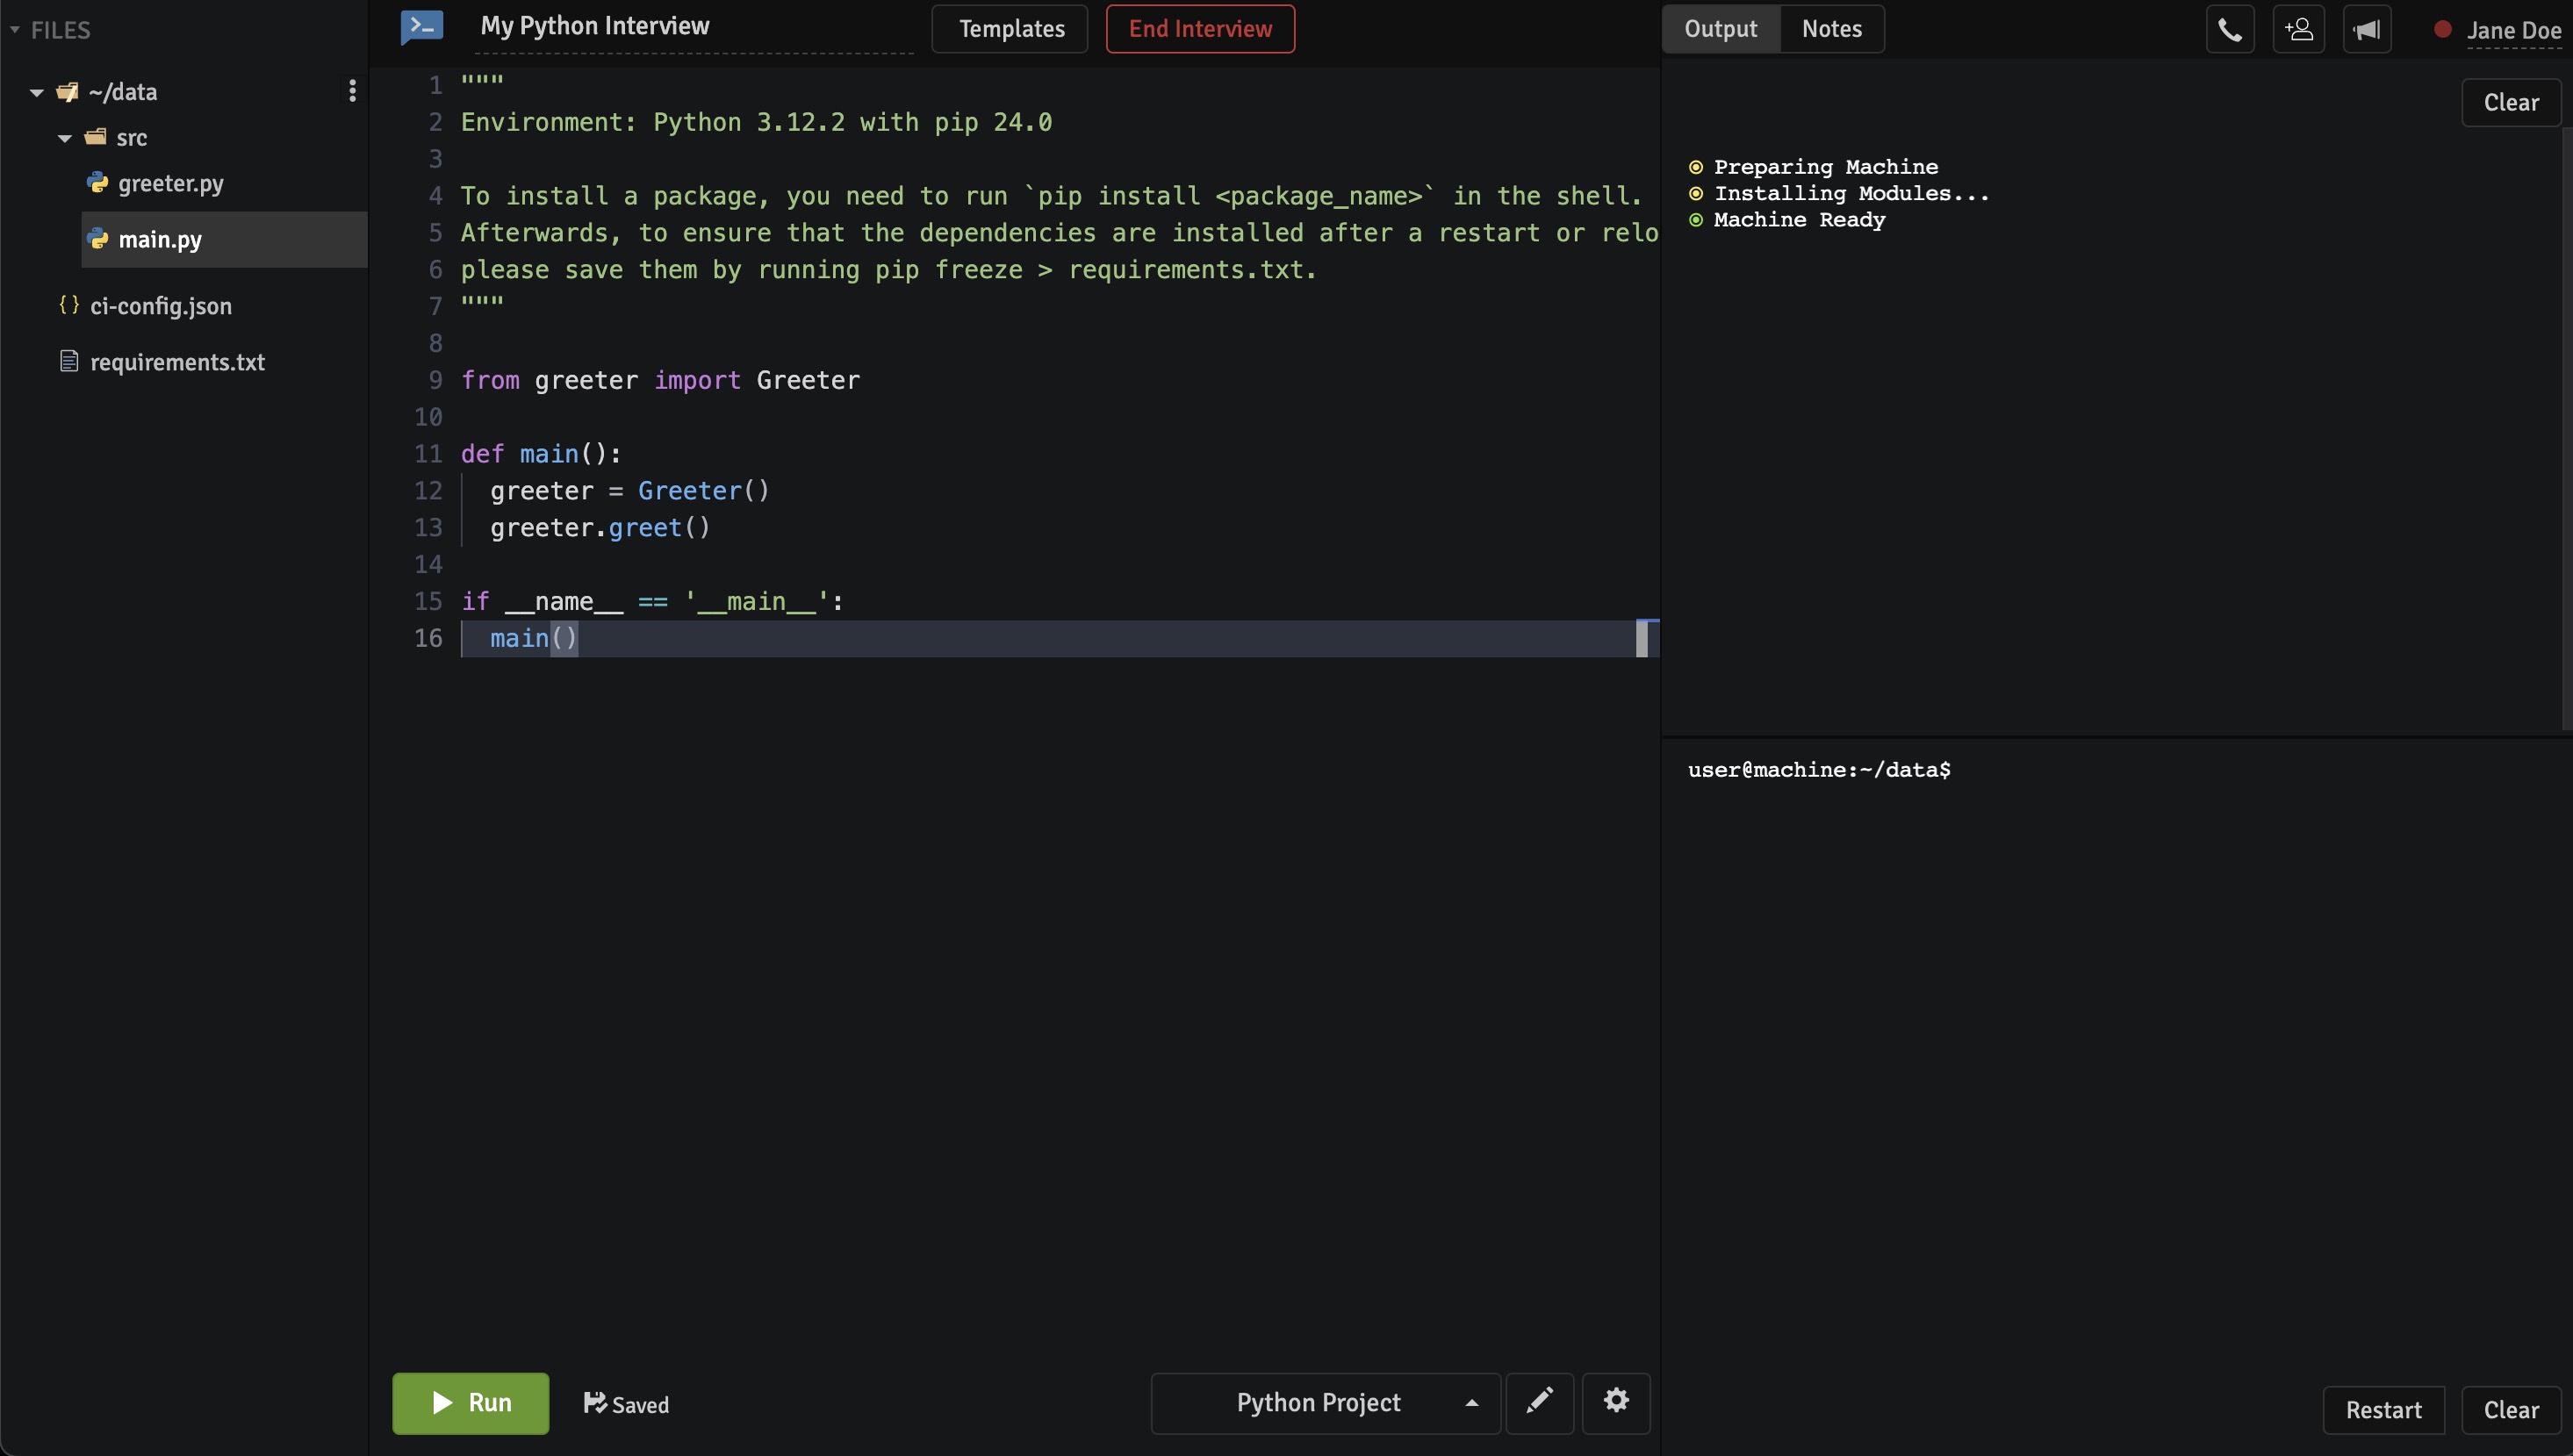Click End Interview button
Image resolution: width=2573 pixels, height=1456 pixels.
pos(1200,29)
